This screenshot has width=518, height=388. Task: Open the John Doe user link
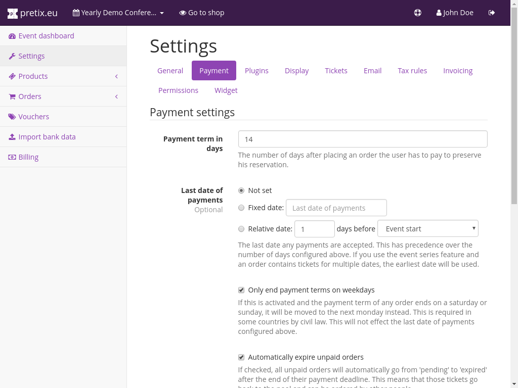(455, 13)
